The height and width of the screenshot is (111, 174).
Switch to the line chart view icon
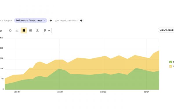(x=17, y=30)
